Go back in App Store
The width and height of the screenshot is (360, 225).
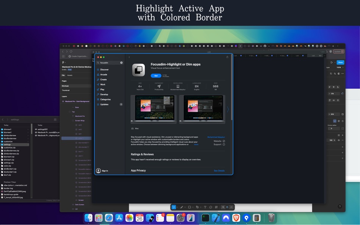129,57
